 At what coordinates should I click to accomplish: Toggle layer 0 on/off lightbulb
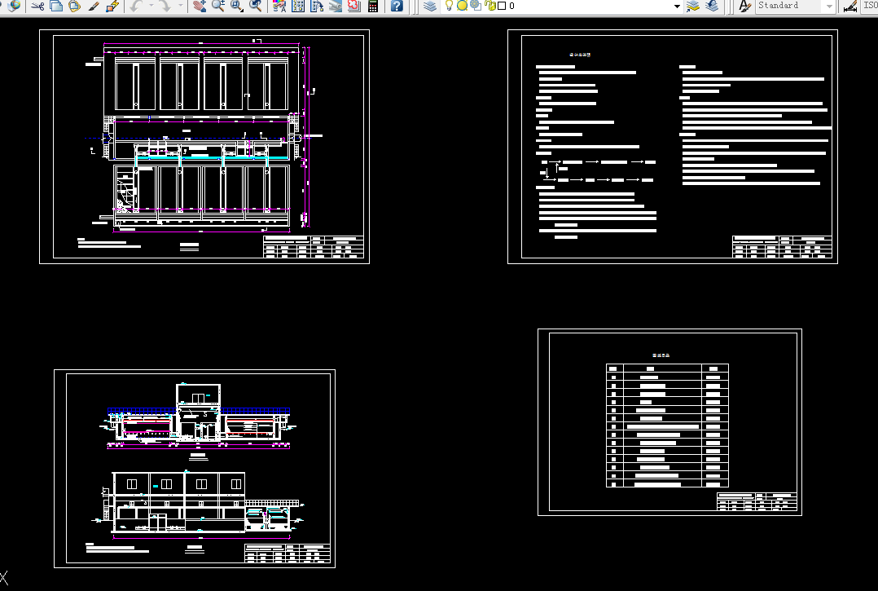click(x=449, y=6)
